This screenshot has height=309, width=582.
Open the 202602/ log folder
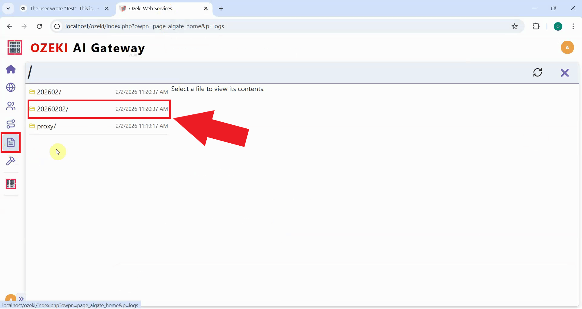click(49, 92)
